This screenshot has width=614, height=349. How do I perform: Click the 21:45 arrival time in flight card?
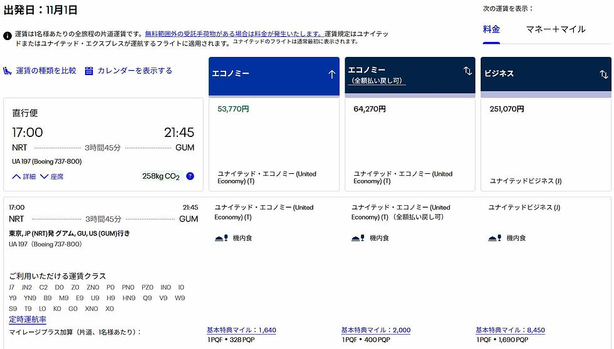(x=179, y=133)
